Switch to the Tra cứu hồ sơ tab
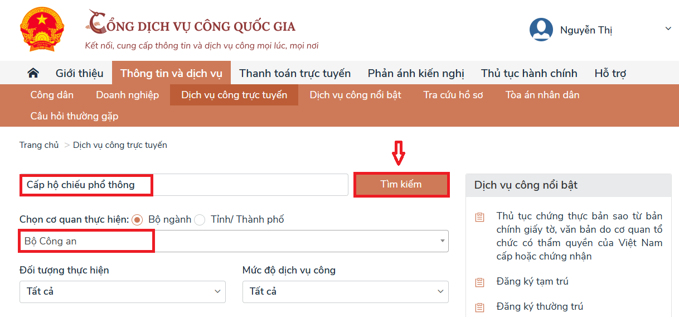The image size is (679, 317). pos(453,95)
